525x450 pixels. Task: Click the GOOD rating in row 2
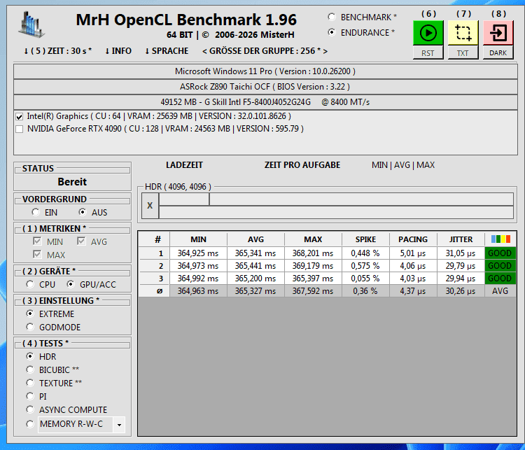(x=500, y=266)
